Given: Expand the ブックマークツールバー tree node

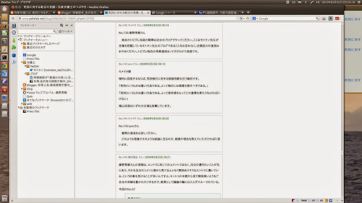Looking at the screenshot, I should (19, 36).
